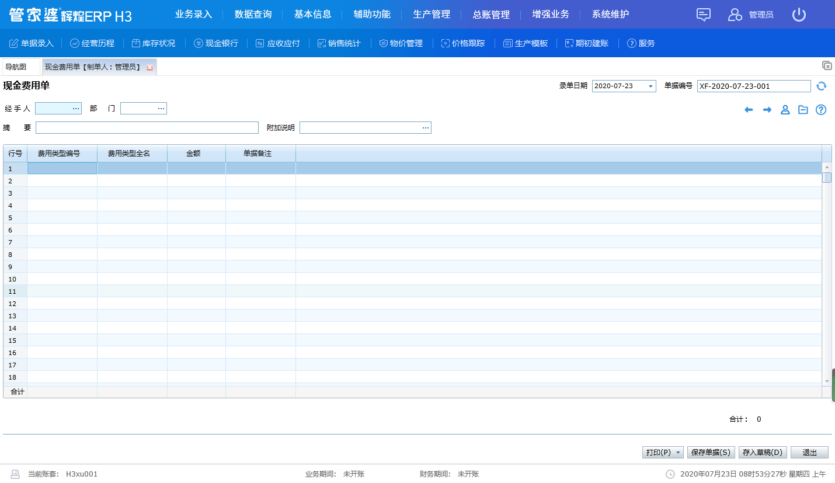Go to previous document with left arrow
The height and width of the screenshot is (483, 835).
point(749,110)
